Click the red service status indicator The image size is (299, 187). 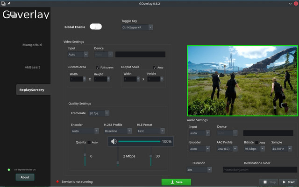click(58, 181)
